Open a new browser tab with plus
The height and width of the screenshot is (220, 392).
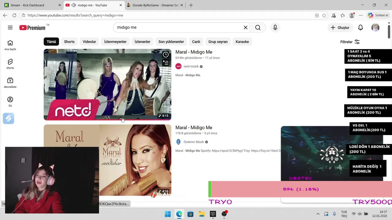(x=191, y=5)
